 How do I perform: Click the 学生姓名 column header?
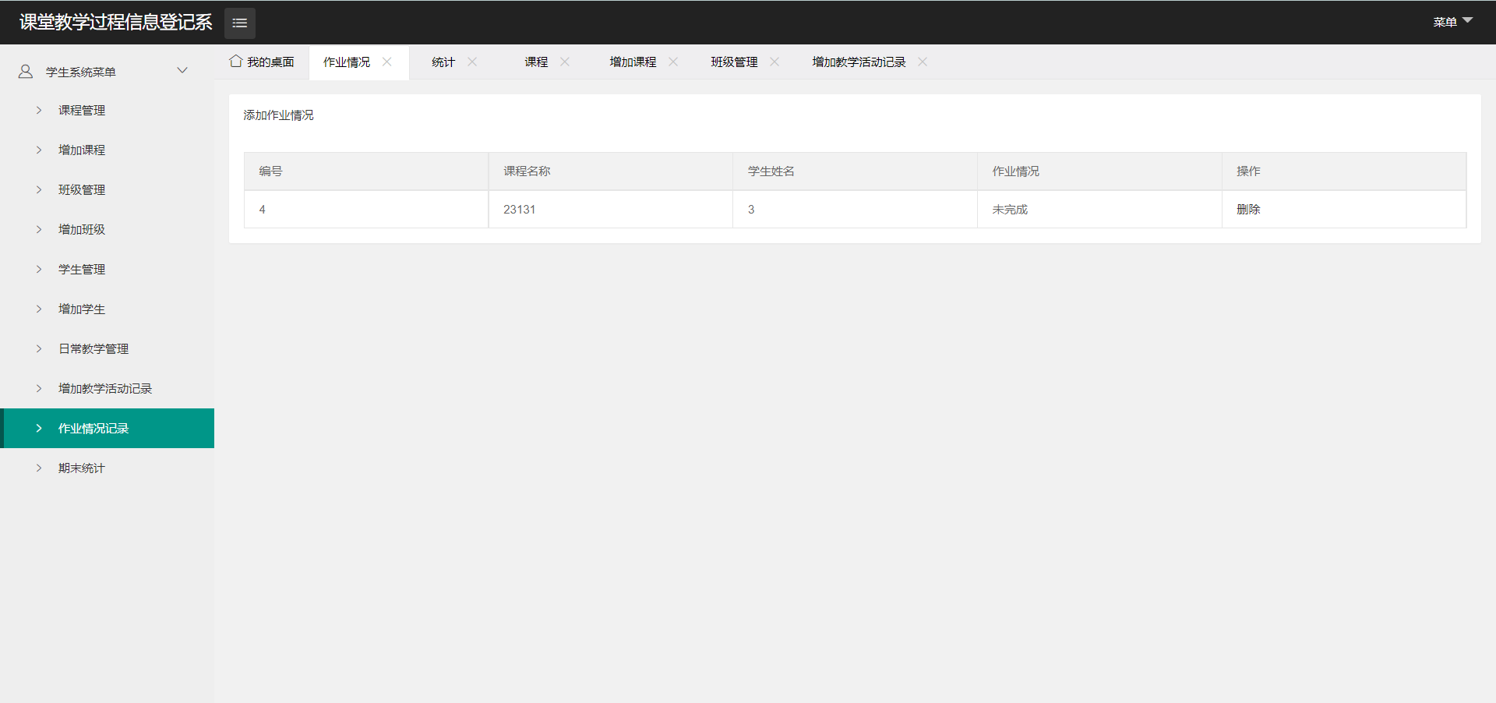[x=856, y=171]
